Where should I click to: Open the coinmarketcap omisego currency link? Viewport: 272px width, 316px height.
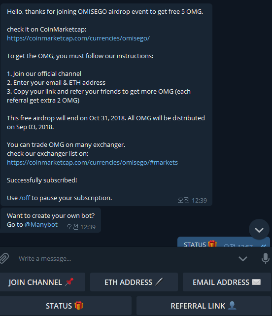78,38
